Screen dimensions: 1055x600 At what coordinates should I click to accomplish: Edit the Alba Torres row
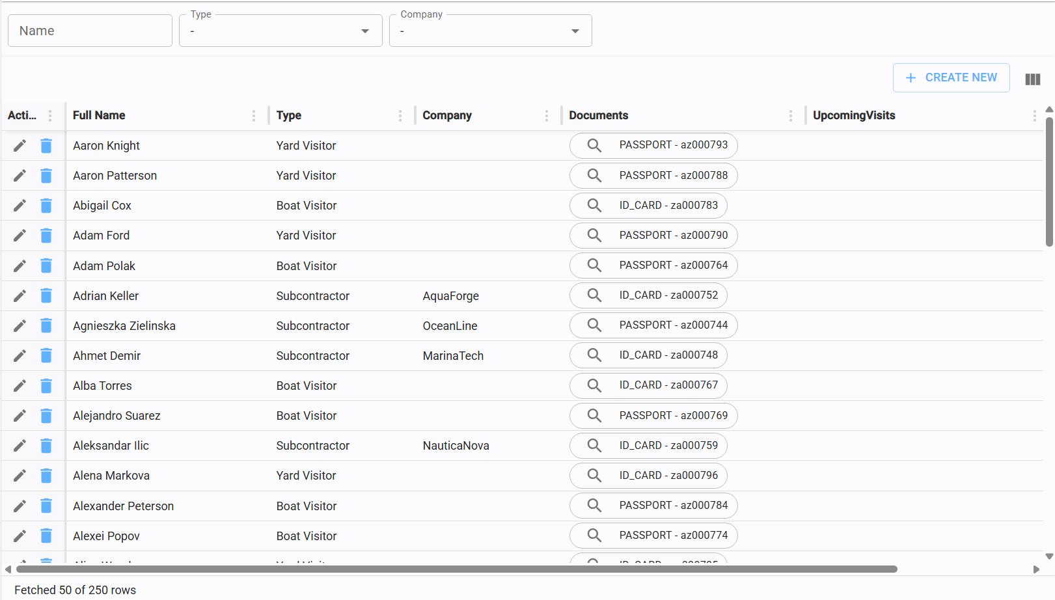click(20, 386)
